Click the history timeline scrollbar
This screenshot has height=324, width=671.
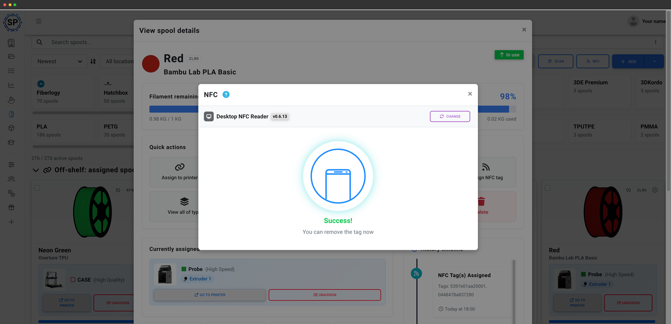514,292
